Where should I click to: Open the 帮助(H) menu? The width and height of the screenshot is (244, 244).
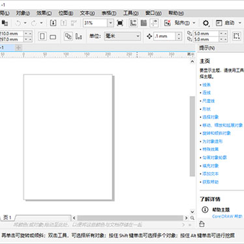[x=176, y=14]
